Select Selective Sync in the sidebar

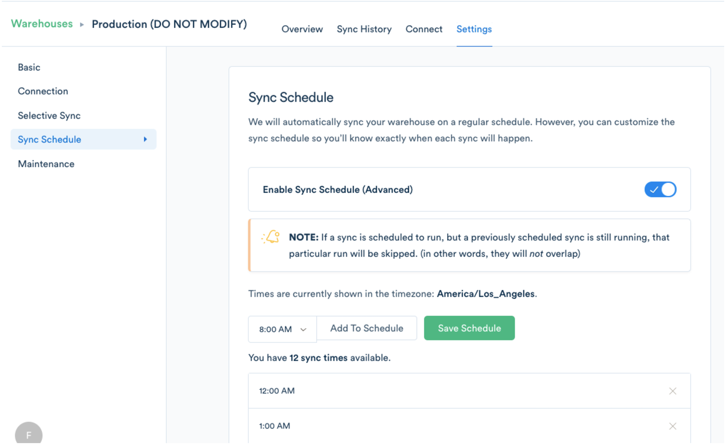[x=49, y=115]
